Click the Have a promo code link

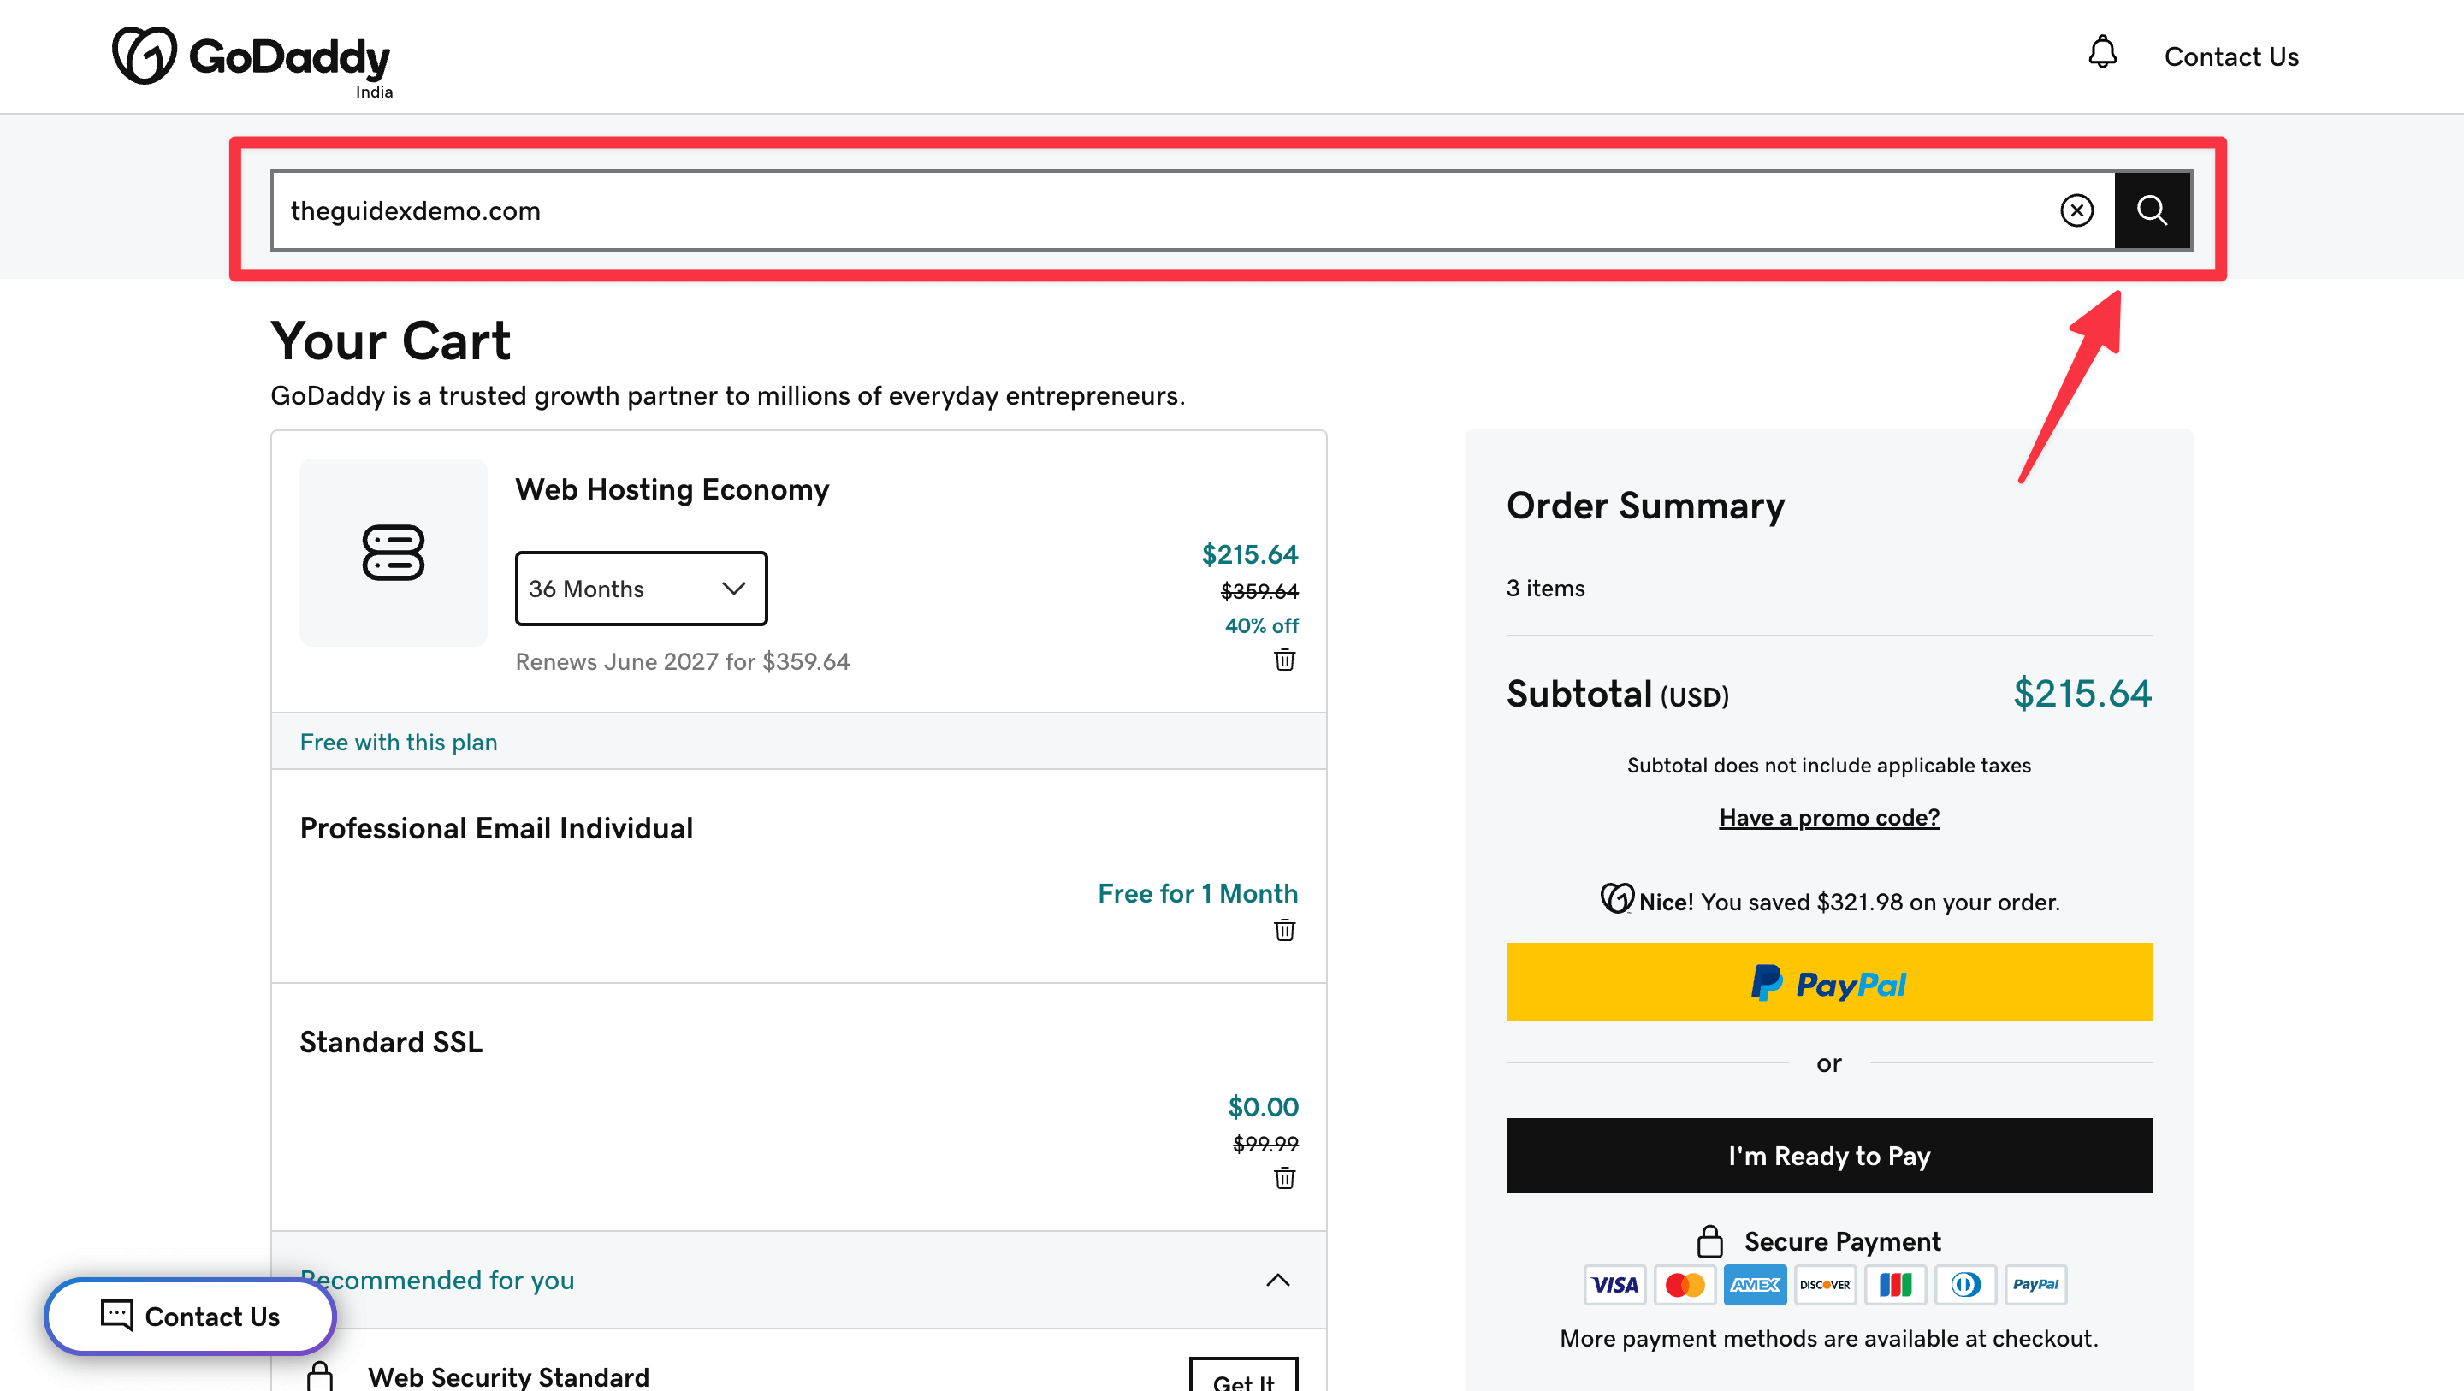point(1829,818)
